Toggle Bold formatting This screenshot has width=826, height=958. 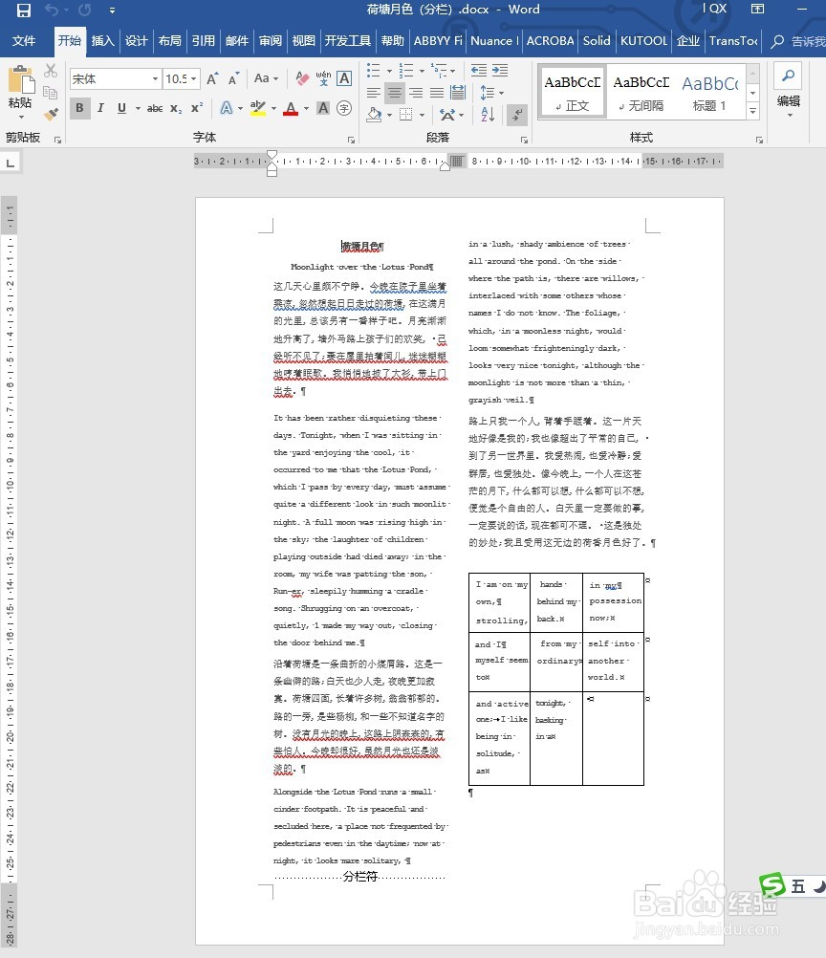[x=79, y=108]
